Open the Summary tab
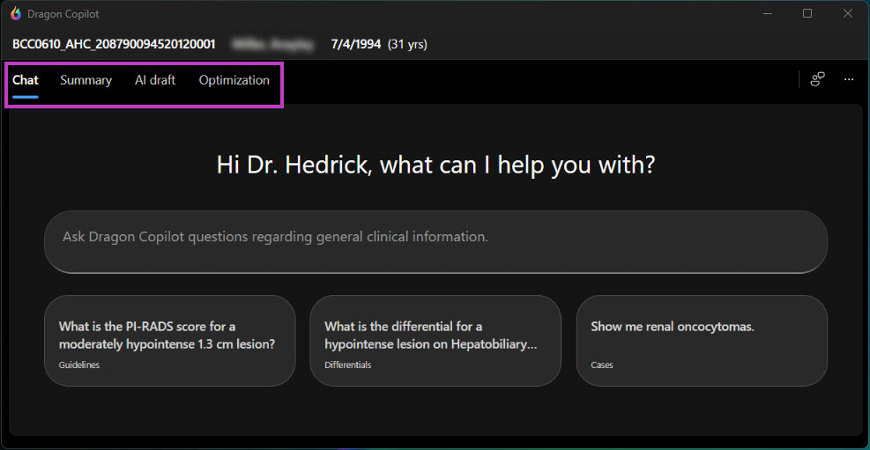 click(x=86, y=80)
